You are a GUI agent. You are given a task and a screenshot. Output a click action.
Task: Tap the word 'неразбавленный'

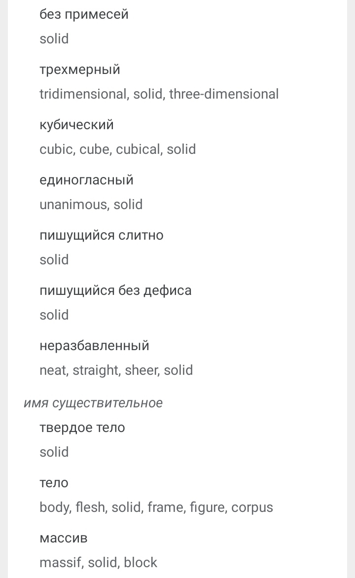click(x=94, y=346)
